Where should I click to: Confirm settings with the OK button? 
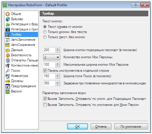pos(77,127)
